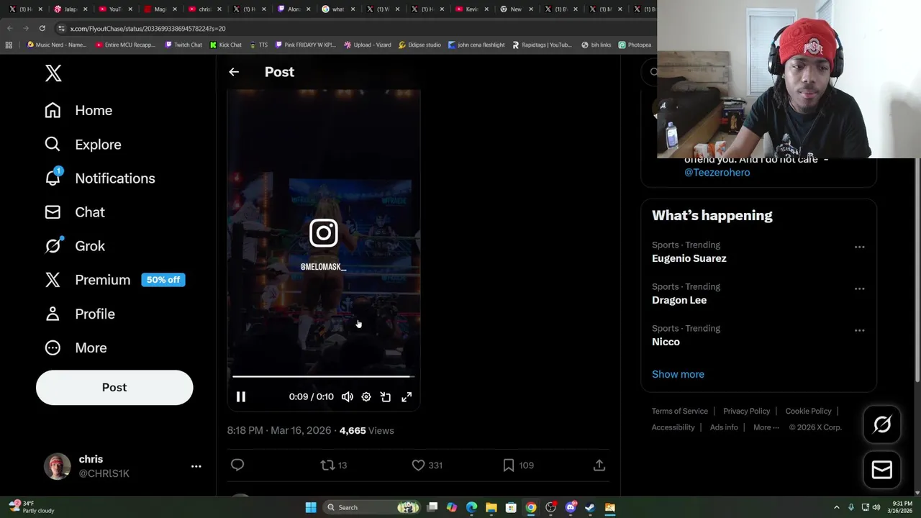921x518 pixels.
Task: Toggle picture-in-picture for the video
Action: pyautogui.click(x=386, y=397)
